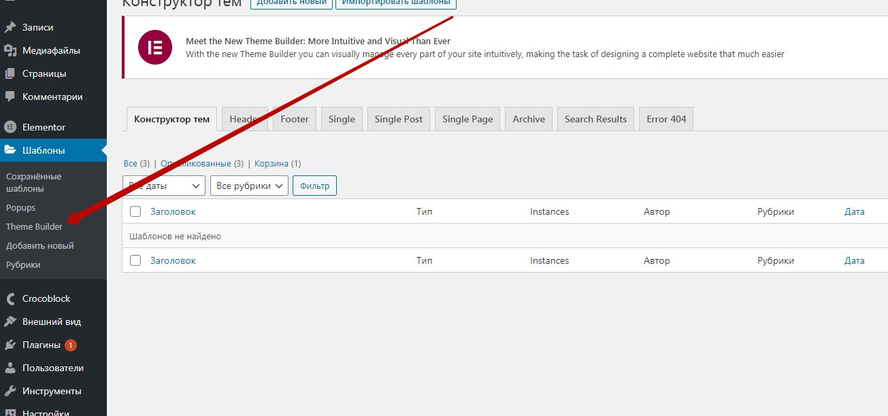Click the pages icon beside Страницы
Viewport: 888px width, 416px height.
point(10,73)
